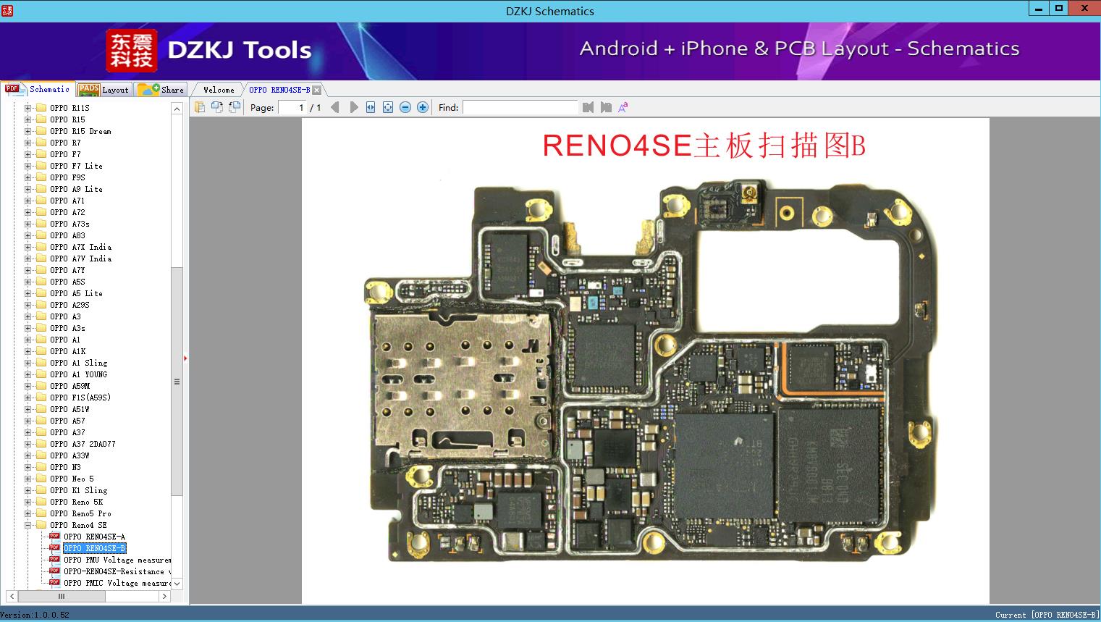Screen dimensions: 1101x622
Task: Click the PDF icon beside OPPO-RENO4SE-Resistance
Action: 54,571
